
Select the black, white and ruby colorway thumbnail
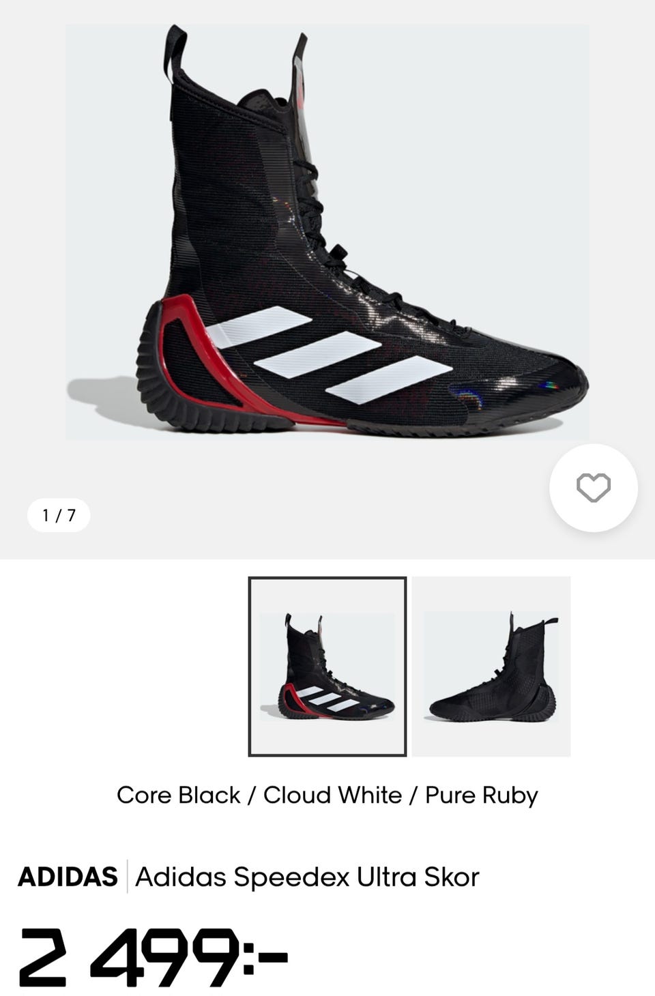point(327,667)
